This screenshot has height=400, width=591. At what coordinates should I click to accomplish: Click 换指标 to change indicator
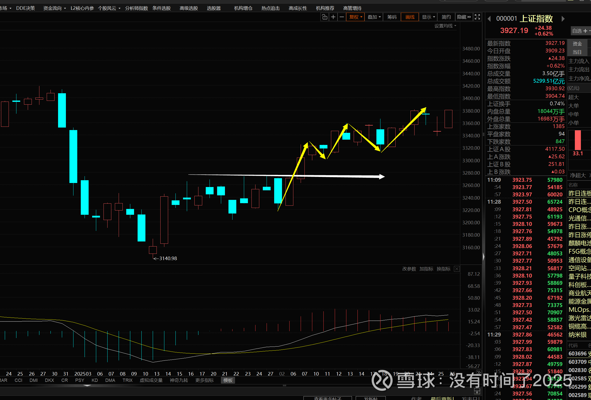coord(443,269)
